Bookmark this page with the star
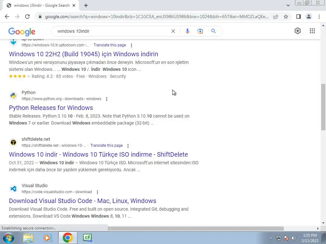The height and width of the screenshot is (244, 326). click(286, 17)
